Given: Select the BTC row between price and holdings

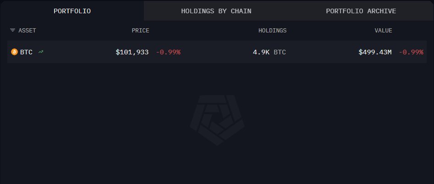Looking at the screenshot, I should point(215,52).
